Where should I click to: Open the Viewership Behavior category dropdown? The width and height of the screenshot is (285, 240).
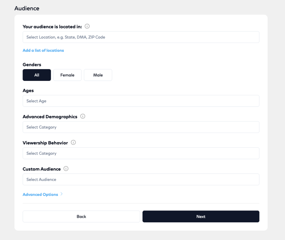coord(141,153)
